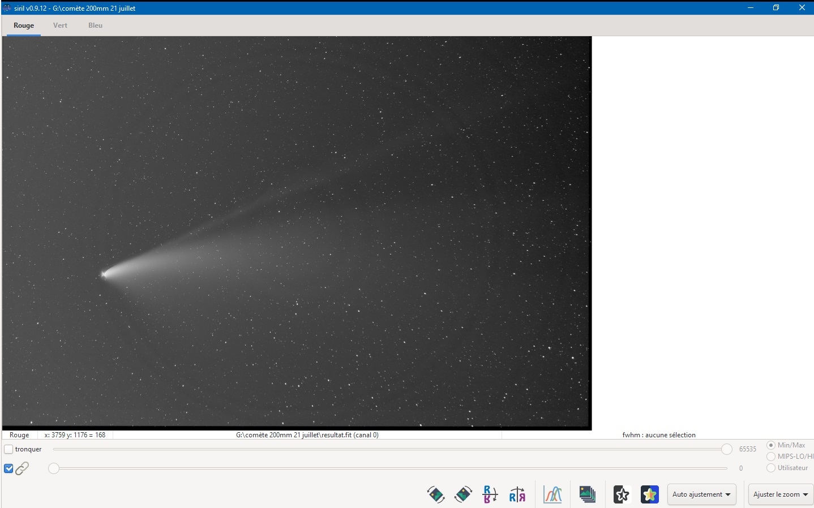This screenshot has width=814, height=508.
Task: Select the MIPS-LO/HI radio option
Action: [x=771, y=457]
